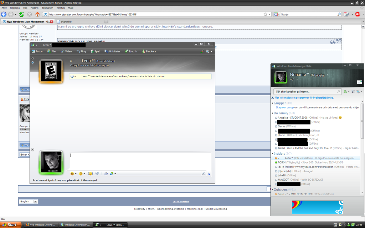
Task: Open Foton photo sharing in chat toolbar
Action: pos(37,51)
